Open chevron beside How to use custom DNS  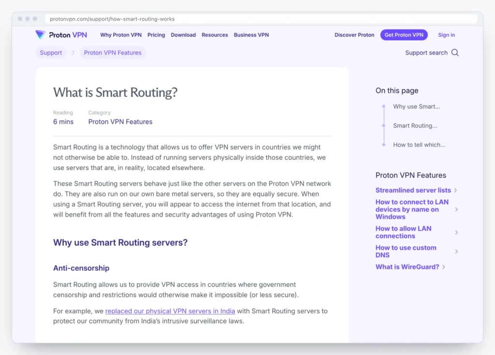[456, 251]
